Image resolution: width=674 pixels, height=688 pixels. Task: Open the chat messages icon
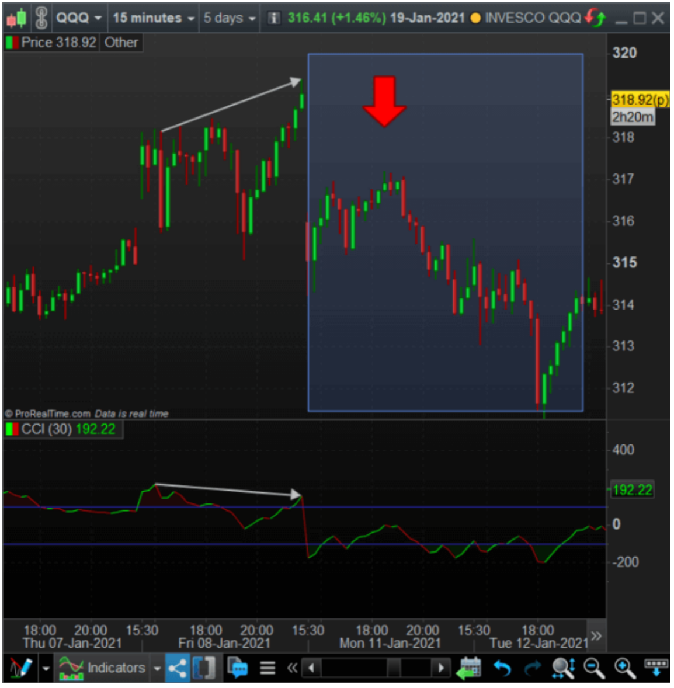pyautogui.click(x=237, y=668)
